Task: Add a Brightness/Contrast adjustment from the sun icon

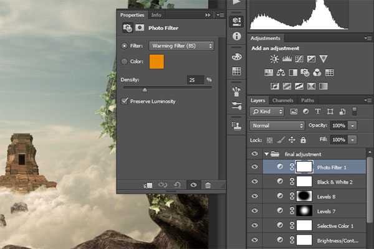Action: pos(274,59)
